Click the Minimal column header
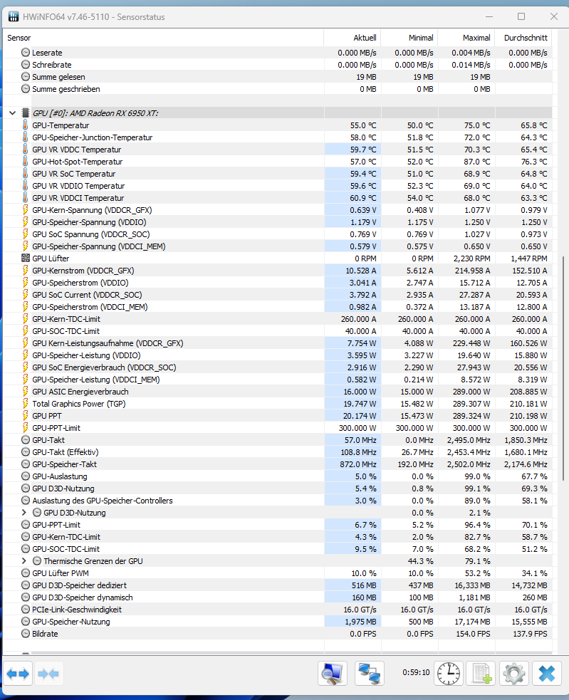The height and width of the screenshot is (700, 569). [x=409, y=38]
